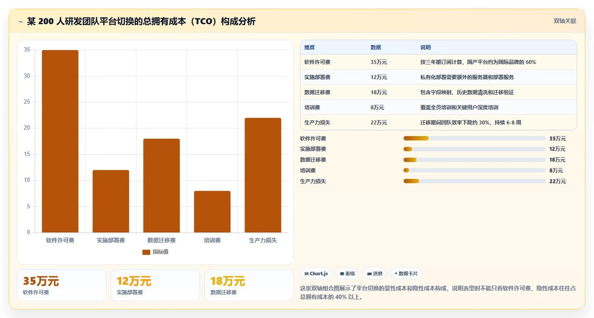Click the description 包含字段映射、历史数据清洗
The width and height of the screenshot is (594, 318).
coord(467,92)
